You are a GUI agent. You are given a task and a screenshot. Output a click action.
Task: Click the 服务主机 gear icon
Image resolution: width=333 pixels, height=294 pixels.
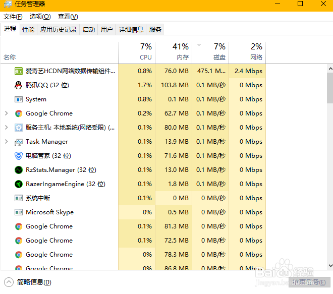coord(19,128)
